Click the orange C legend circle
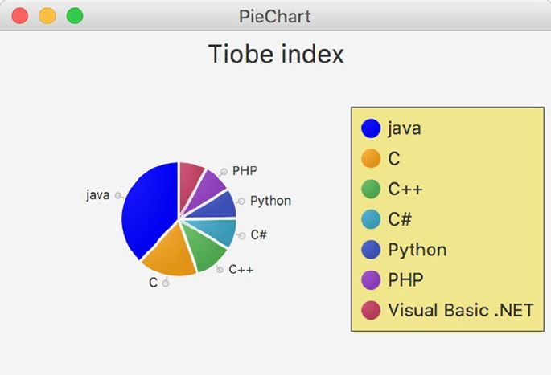The height and width of the screenshot is (375, 551). pyautogui.click(x=371, y=159)
